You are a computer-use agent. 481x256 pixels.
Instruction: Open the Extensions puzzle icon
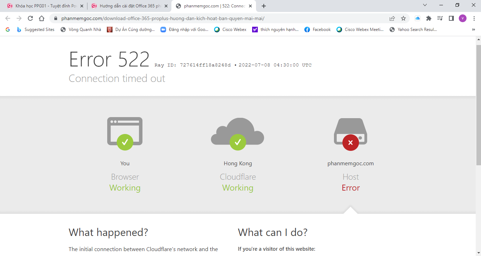tap(429, 18)
